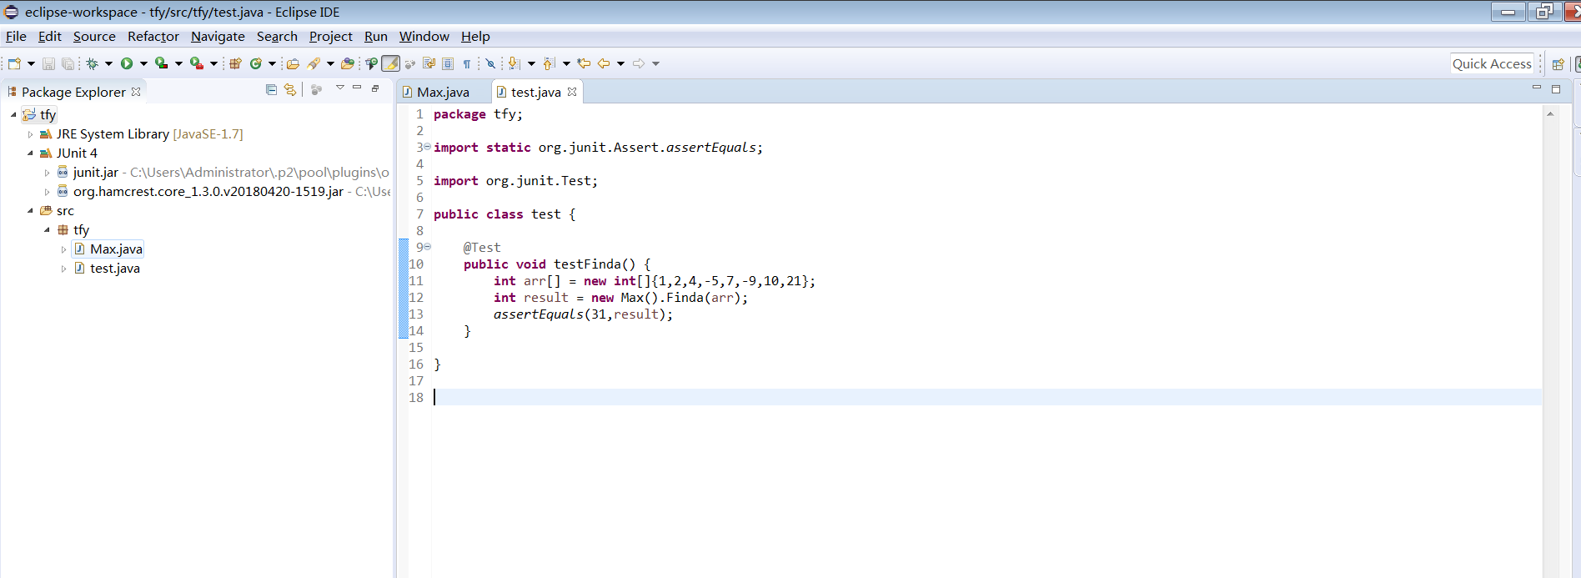Open the Window menu
The height and width of the screenshot is (578, 1581).
424,36
